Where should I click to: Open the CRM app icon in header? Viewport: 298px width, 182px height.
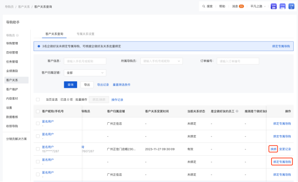point(282,6)
